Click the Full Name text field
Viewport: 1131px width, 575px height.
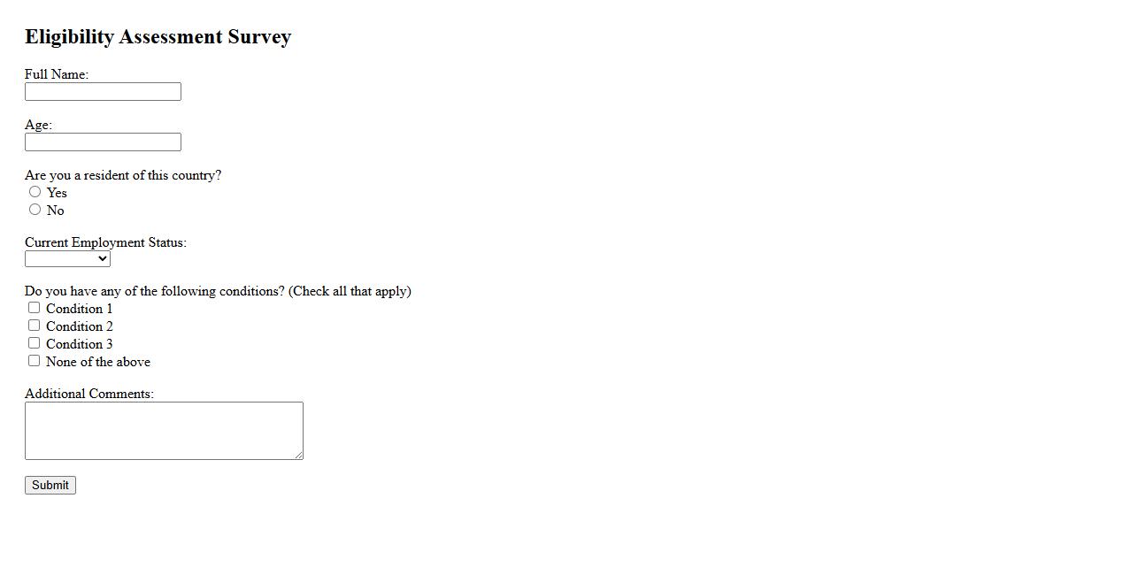pos(103,92)
